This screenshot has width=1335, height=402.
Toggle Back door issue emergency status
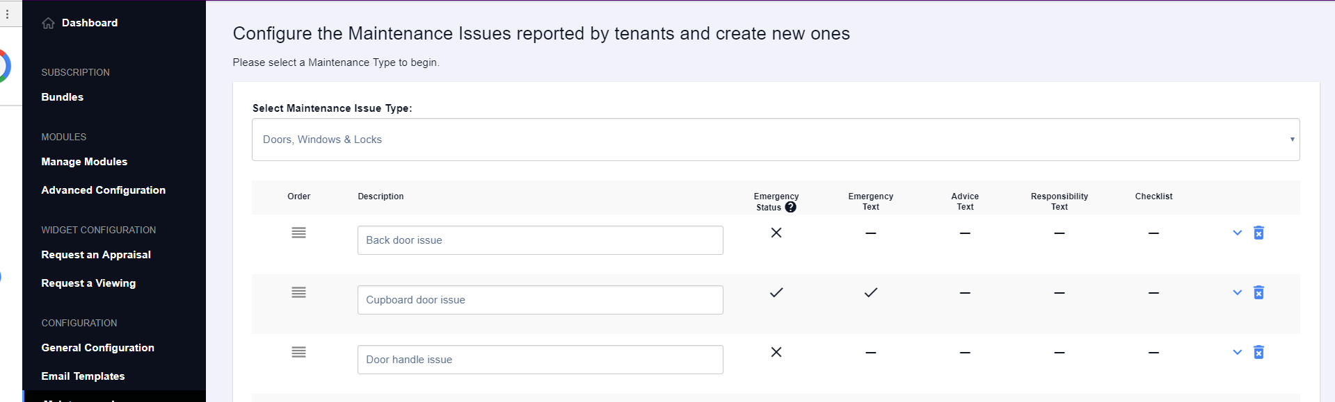tap(776, 233)
